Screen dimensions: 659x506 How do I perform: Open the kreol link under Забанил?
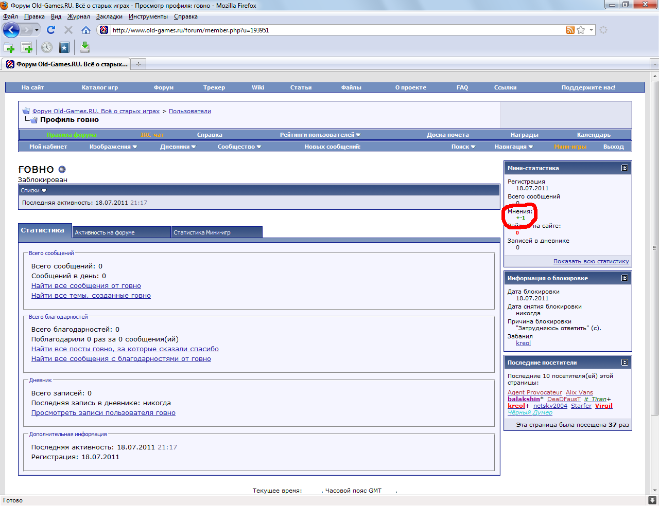coord(523,343)
